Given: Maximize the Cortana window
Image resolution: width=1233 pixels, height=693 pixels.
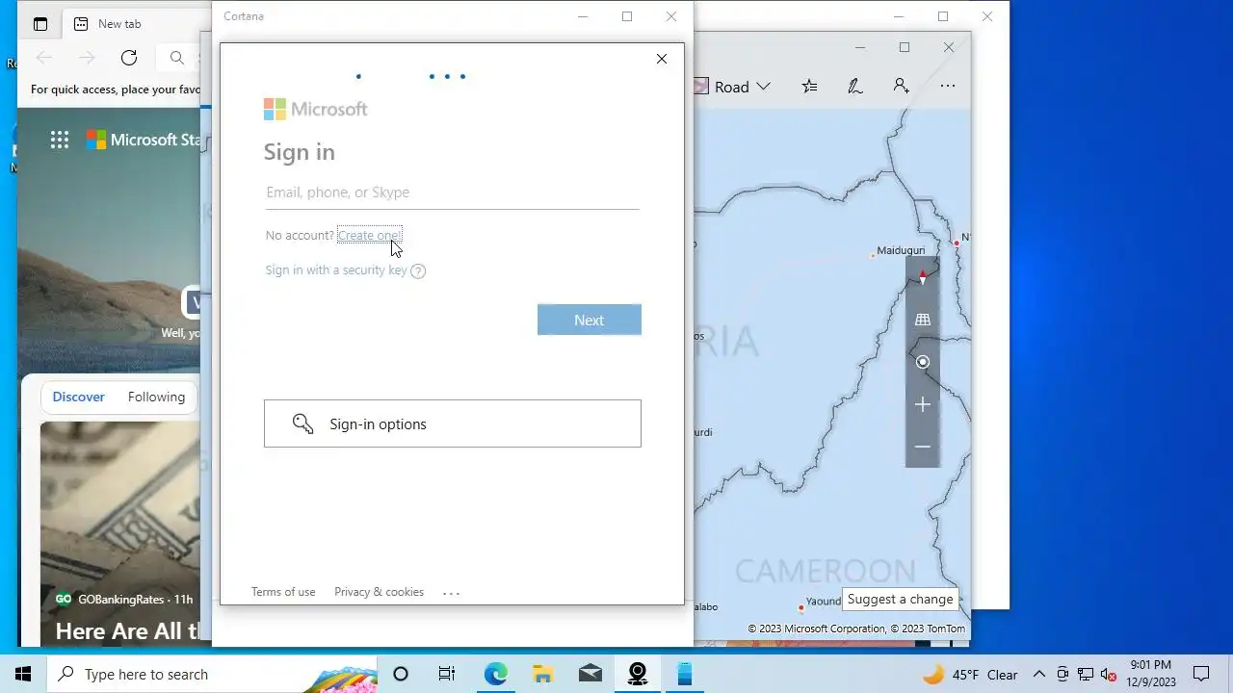Looking at the screenshot, I should tap(627, 16).
